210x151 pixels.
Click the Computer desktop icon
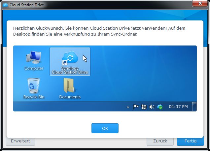[34, 61]
